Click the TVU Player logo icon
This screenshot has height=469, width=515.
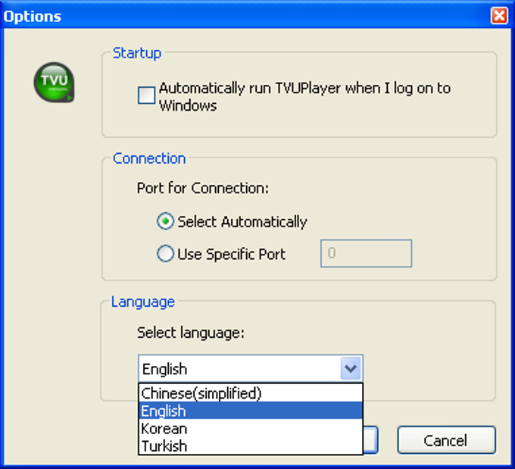click(x=55, y=83)
